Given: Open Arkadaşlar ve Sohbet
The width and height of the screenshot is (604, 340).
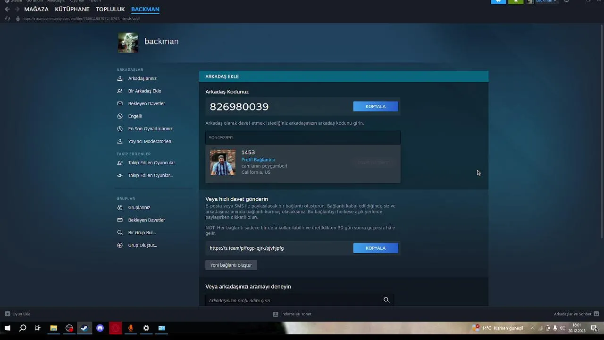Looking at the screenshot, I should click(577, 314).
